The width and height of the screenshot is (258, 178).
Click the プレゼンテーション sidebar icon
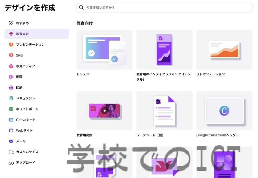coord(11,45)
